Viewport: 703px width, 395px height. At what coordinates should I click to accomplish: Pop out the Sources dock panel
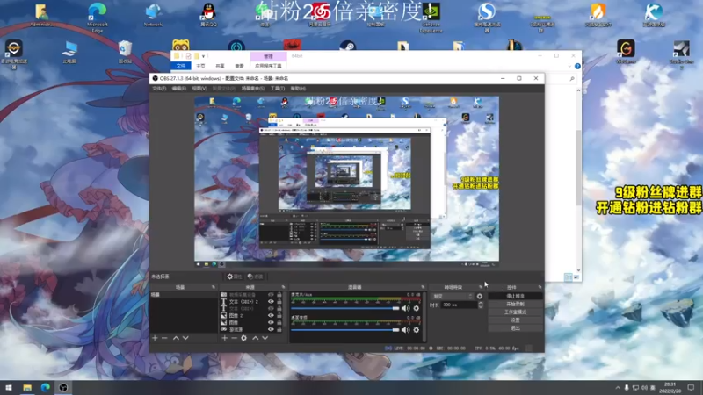pyautogui.click(x=283, y=287)
